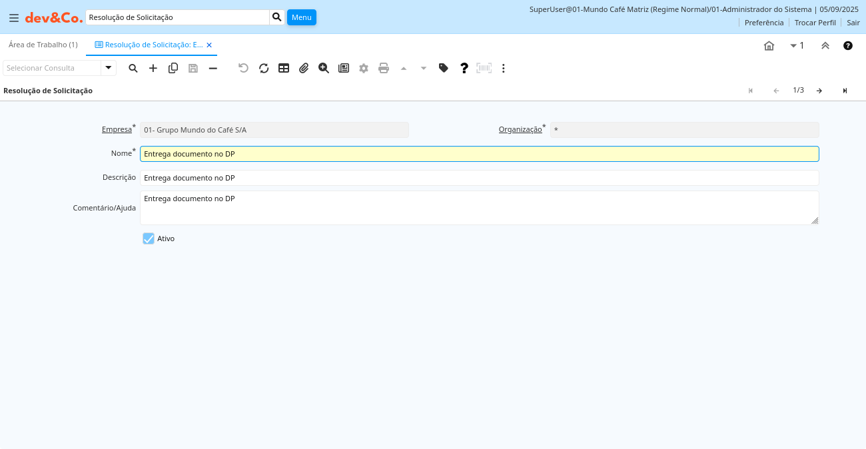866x449 pixels.
Task: Create a new record with plus icon
Action: tap(153, 68)
